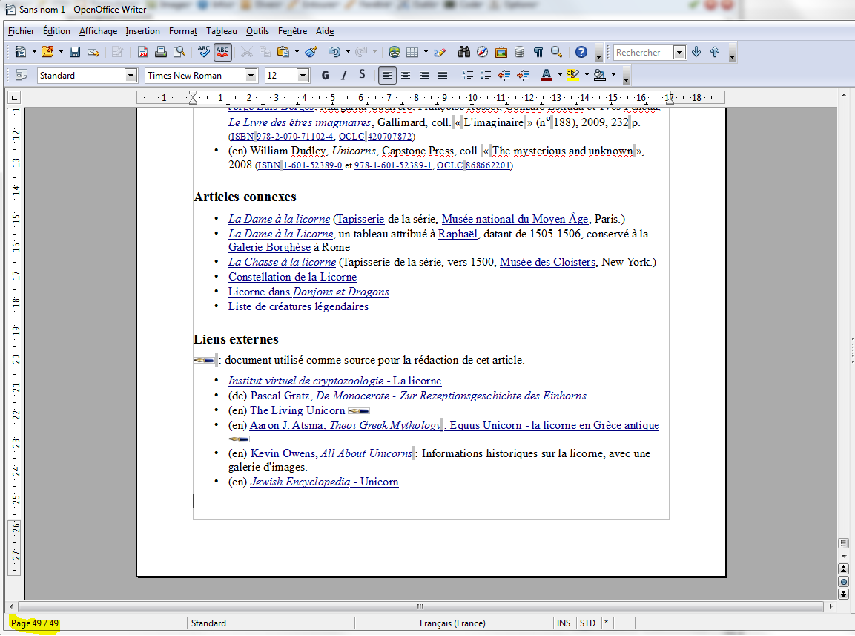855x636 pixels.
Task: Expand the Times New Roman font dropdown
Action: tap(251, 75)
